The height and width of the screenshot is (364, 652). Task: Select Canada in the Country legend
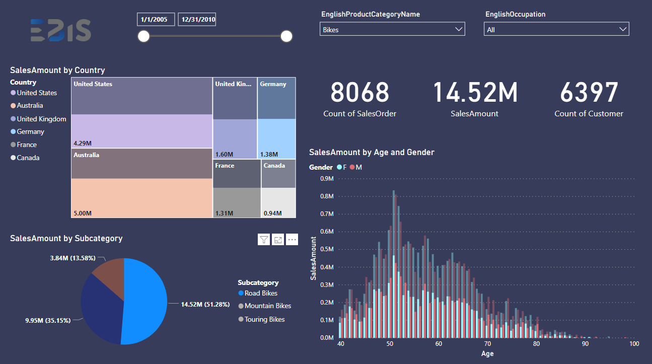click(x=25, y=158)
